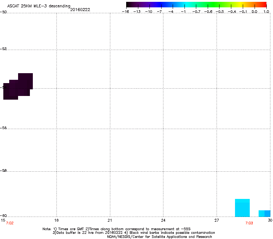Screen dimensions: 273x239
Task: Click the color scale value '-13'
Action: pyautogui.click(x=137, y=12)
